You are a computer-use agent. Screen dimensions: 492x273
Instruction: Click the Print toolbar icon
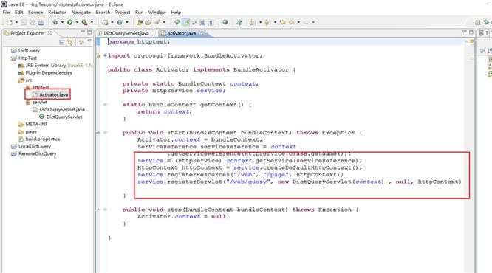click(41, 23)
